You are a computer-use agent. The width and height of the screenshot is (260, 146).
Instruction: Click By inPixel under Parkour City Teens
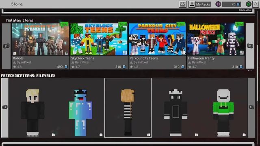(x=139, y=62)
